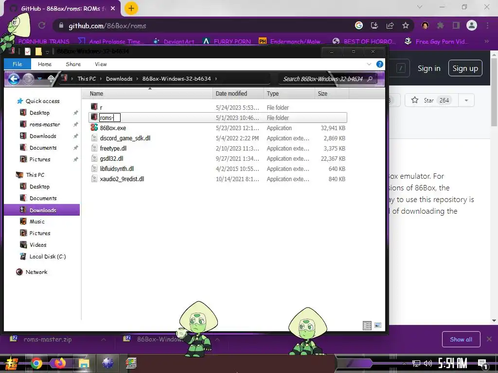Switch to the View ribbon tab
This screenshot has height=373, width=498.
[101, 64]
